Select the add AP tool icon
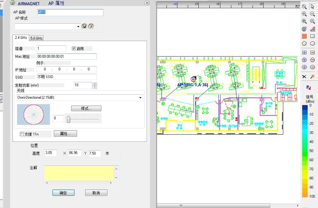The height and width of the screenshot is (208, 318). click(x=304, y=29)
